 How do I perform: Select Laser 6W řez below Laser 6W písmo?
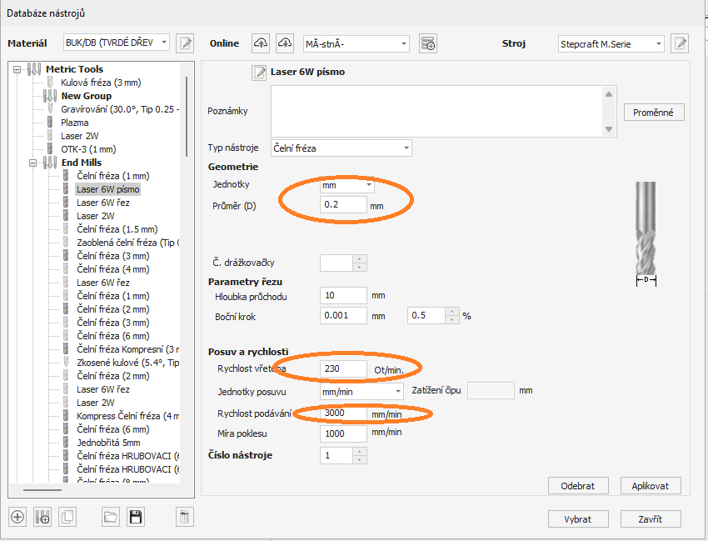pos(103,203)
